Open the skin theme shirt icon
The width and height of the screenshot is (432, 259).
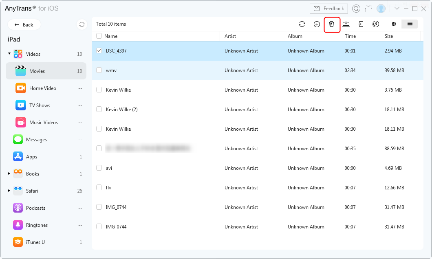pos(368,9)
